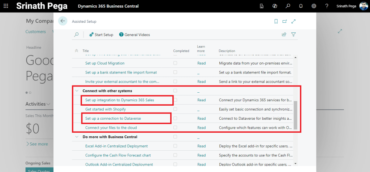Collapse the Connect with other systems group

tap(77, 91)
